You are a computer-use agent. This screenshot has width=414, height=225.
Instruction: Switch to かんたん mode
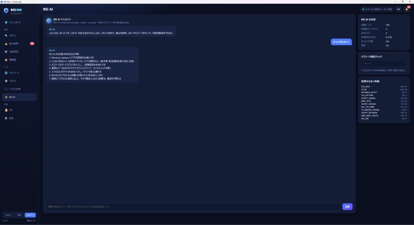[x=8, y=215]
